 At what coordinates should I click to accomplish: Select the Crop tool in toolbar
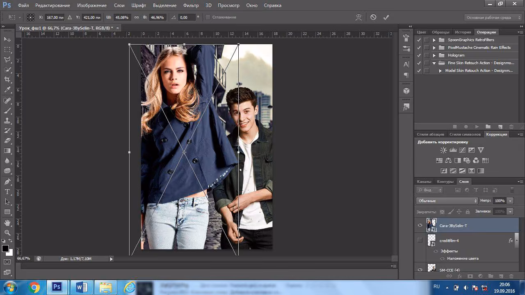(x=7, y=79)
